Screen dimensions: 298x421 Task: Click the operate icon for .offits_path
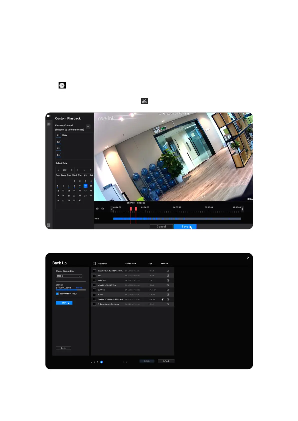tap(168, 280)
